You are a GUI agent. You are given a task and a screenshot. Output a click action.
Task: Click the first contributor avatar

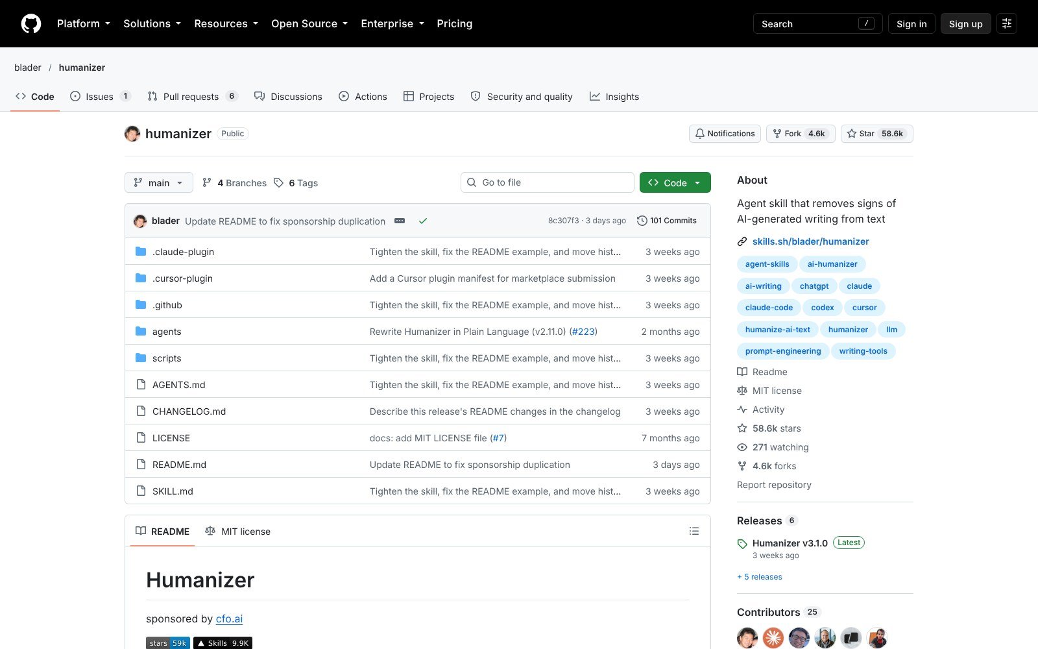pyautogui.click(x=747, y=638)
